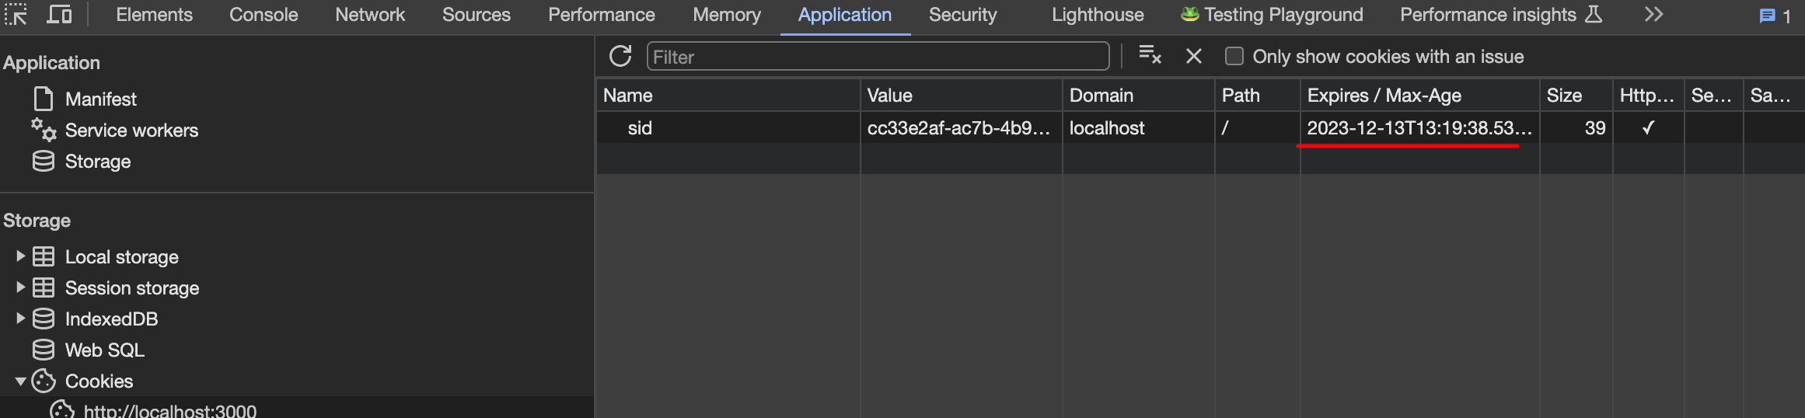Switch to the Network tab
The width and height of the screenshot is (1805, 418).
pyautogui.click(x=370, y=15)
